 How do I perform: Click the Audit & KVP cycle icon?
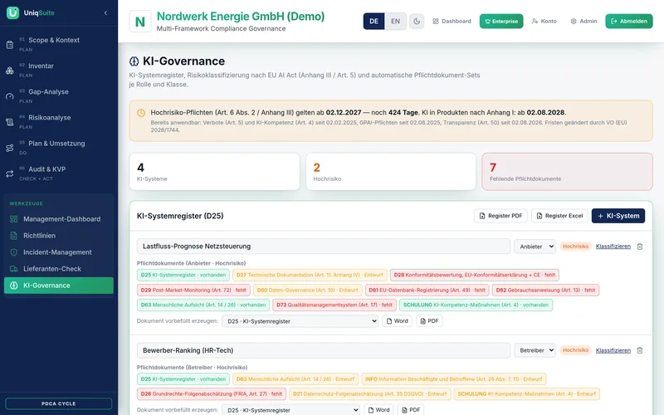point(10,173)
